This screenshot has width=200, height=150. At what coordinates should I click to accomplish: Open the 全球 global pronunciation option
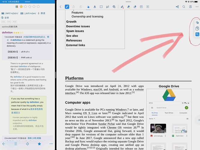point(5,18)
